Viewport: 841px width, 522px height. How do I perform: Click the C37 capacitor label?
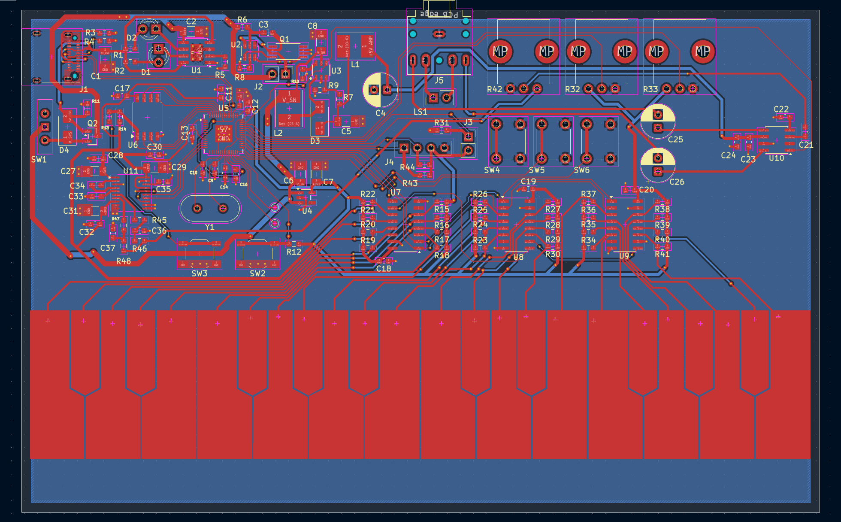coord(108,248)
